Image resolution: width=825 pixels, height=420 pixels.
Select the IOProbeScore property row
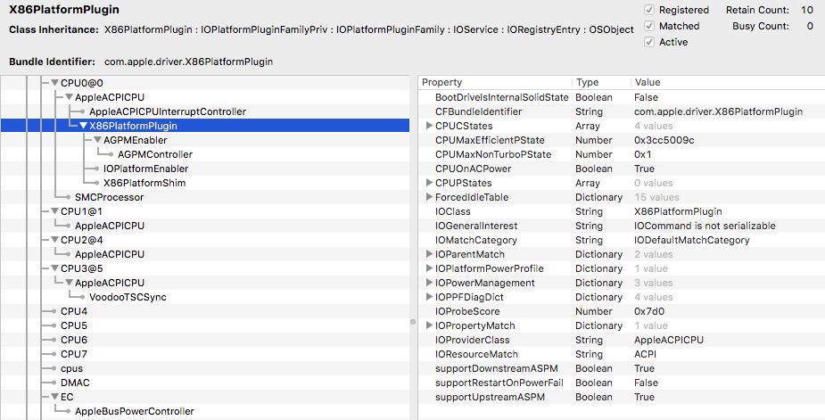point(622,311)
